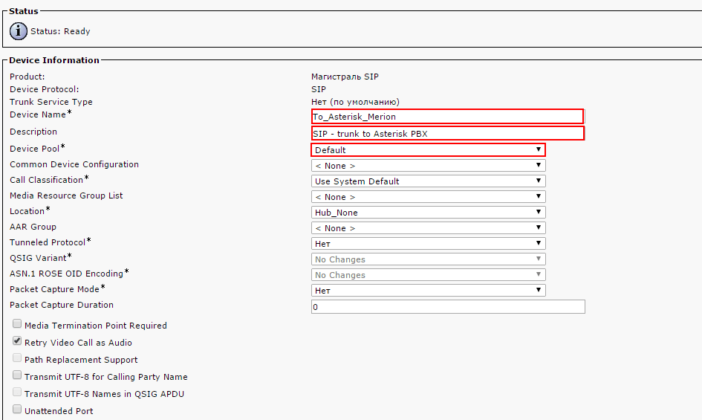
Task: Enable the Unattended Port checkbox
Action: pyautogui.click(x=17, y=409)
